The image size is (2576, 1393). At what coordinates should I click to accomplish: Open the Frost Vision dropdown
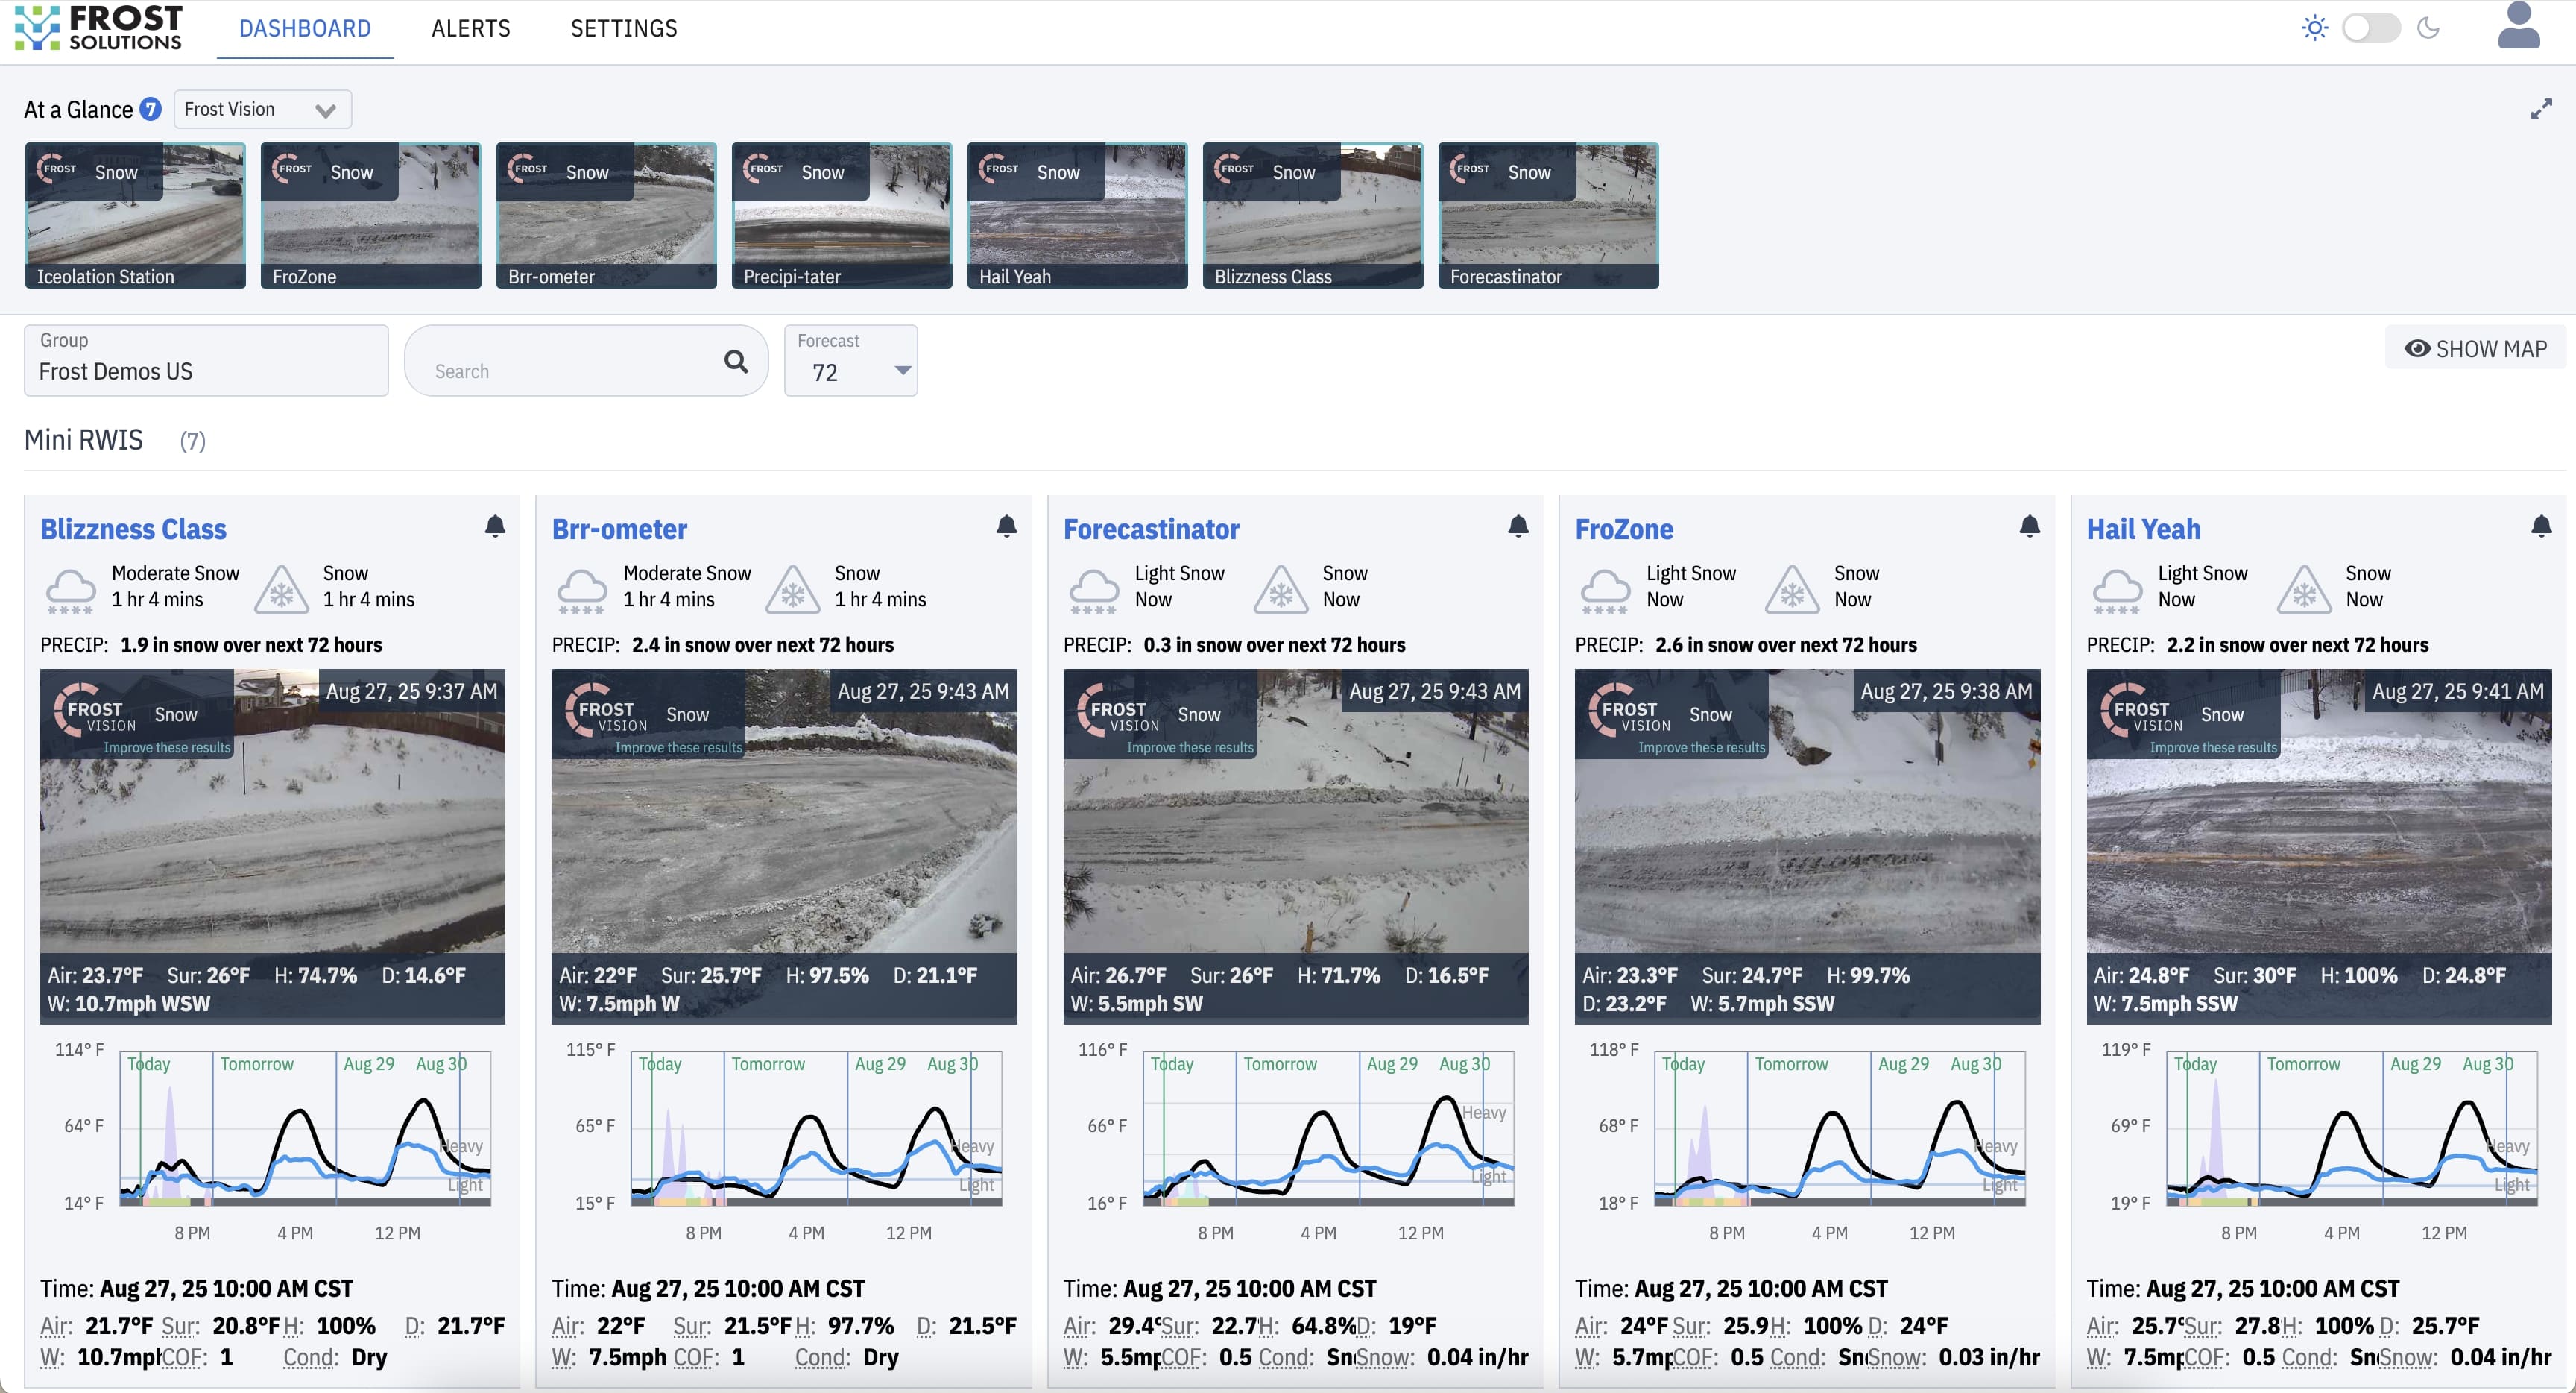tap(262, 109)
